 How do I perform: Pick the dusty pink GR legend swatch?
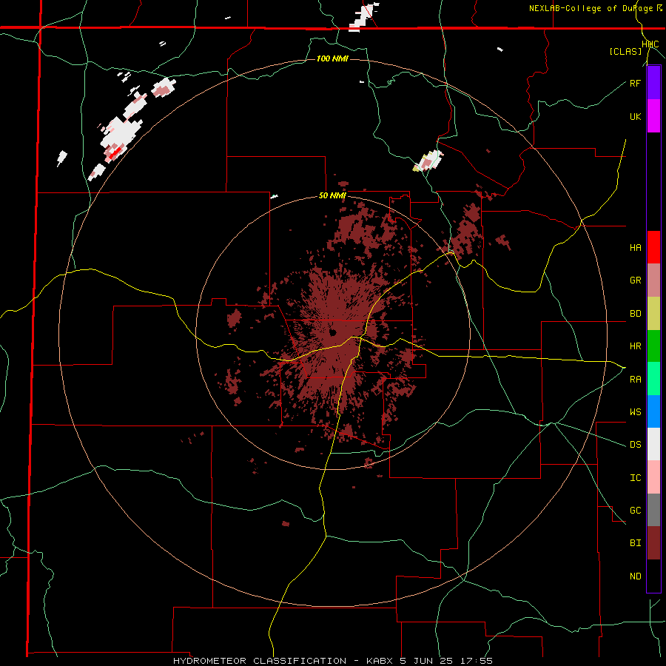point(653,280)
